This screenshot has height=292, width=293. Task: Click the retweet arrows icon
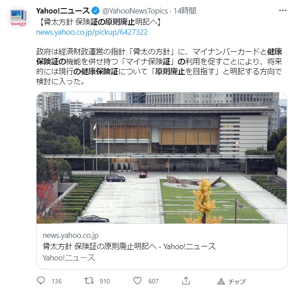tap(89, 281)
